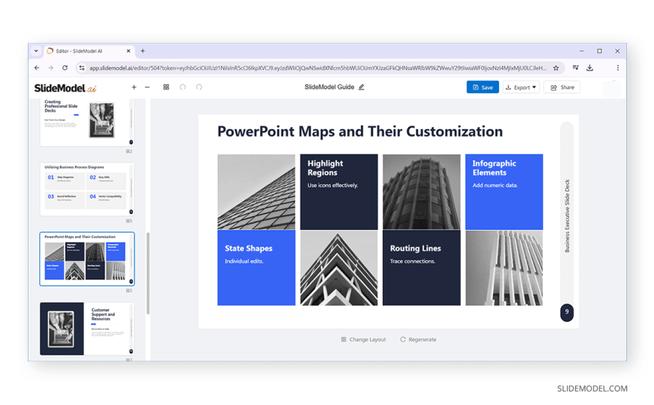
Task: Click the browser forward arrow
Action: click(x=50, y=68)
